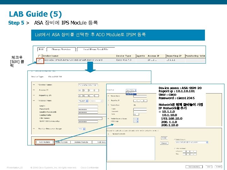Click the Password field in the ASA form
Image resolution: width=227 pixels, height=170 pixels.
(x=88, y=110)
